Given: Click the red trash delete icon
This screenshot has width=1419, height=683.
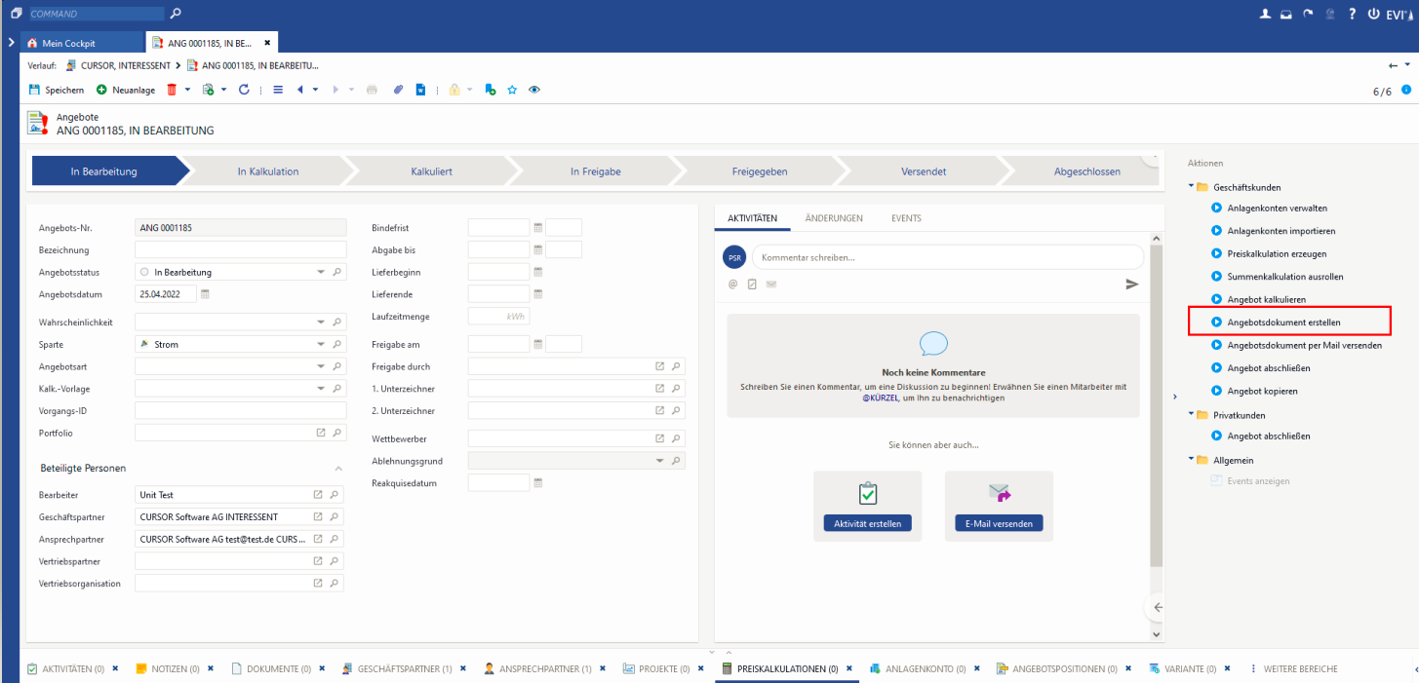Looking at the screenshot, I should (172, 90).
